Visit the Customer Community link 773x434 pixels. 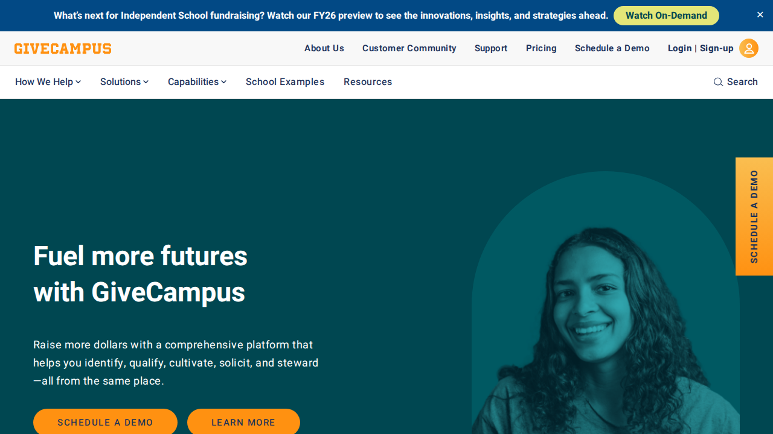(409, 48)
